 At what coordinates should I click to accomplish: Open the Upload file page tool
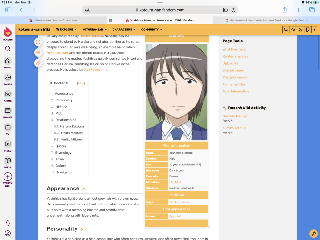[230, 63]
